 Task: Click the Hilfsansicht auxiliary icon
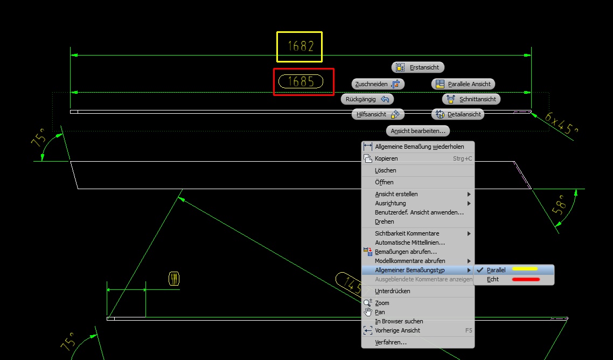[395, 114]
